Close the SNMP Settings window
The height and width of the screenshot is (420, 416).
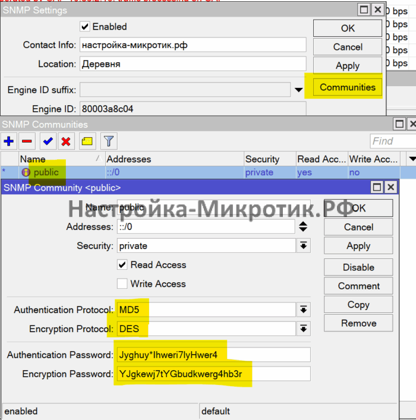[378, 10]
